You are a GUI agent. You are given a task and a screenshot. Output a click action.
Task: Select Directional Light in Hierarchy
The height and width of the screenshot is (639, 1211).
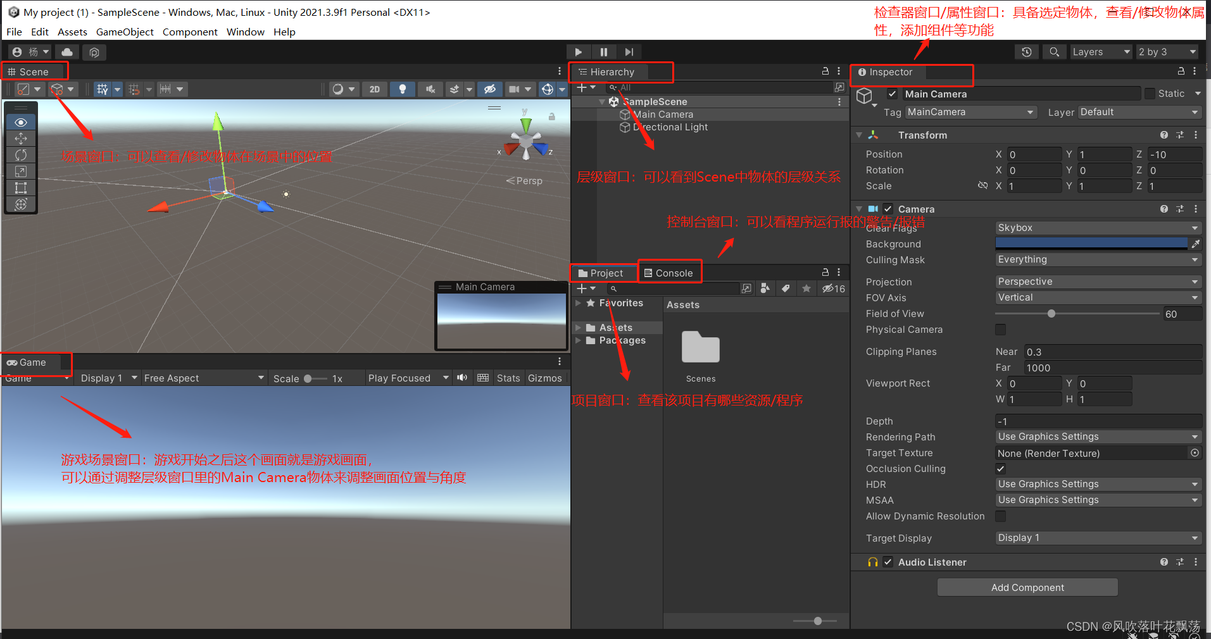coord(670,127)
